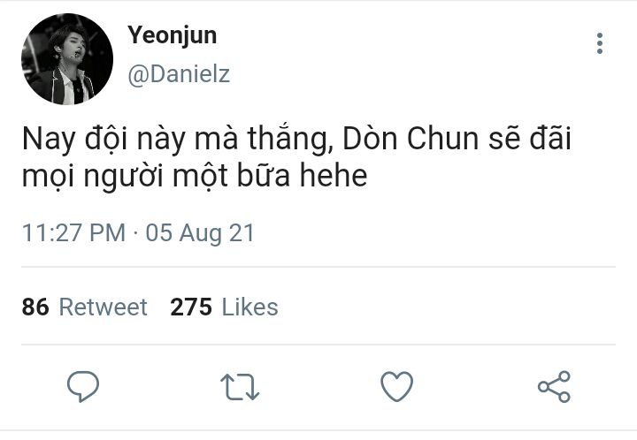Open the three-dot more options menu
The height and width of the screenshot is (440, 637).
point(600,43)
